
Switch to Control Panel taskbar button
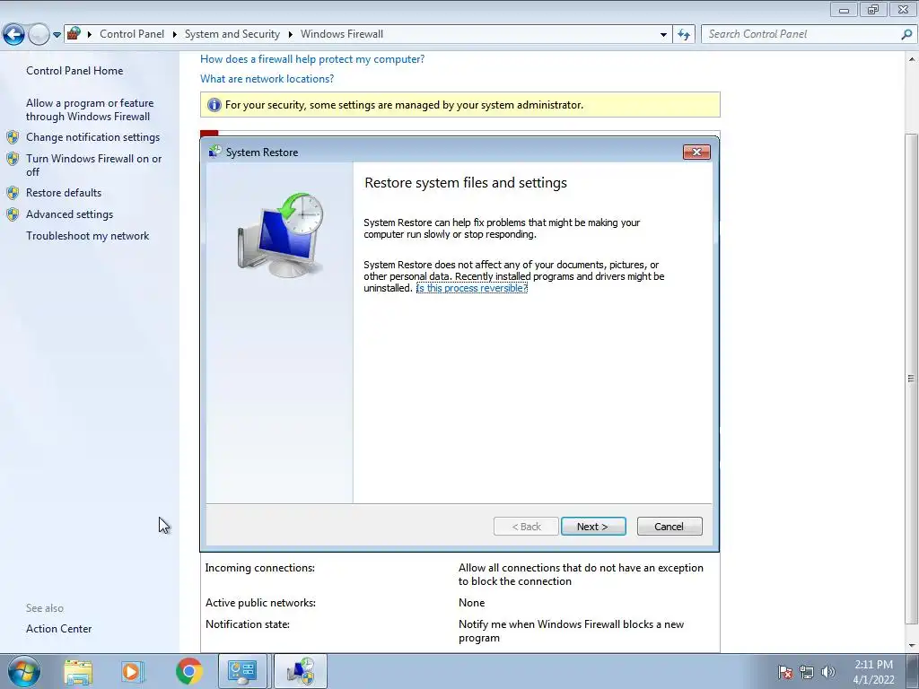click(242, 671)
